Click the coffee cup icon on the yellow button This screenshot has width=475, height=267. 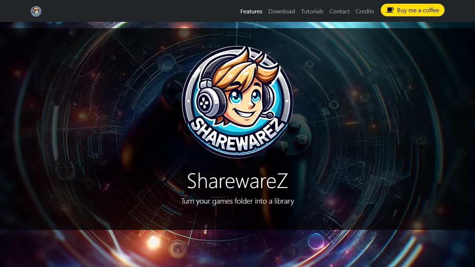point(390,10)
